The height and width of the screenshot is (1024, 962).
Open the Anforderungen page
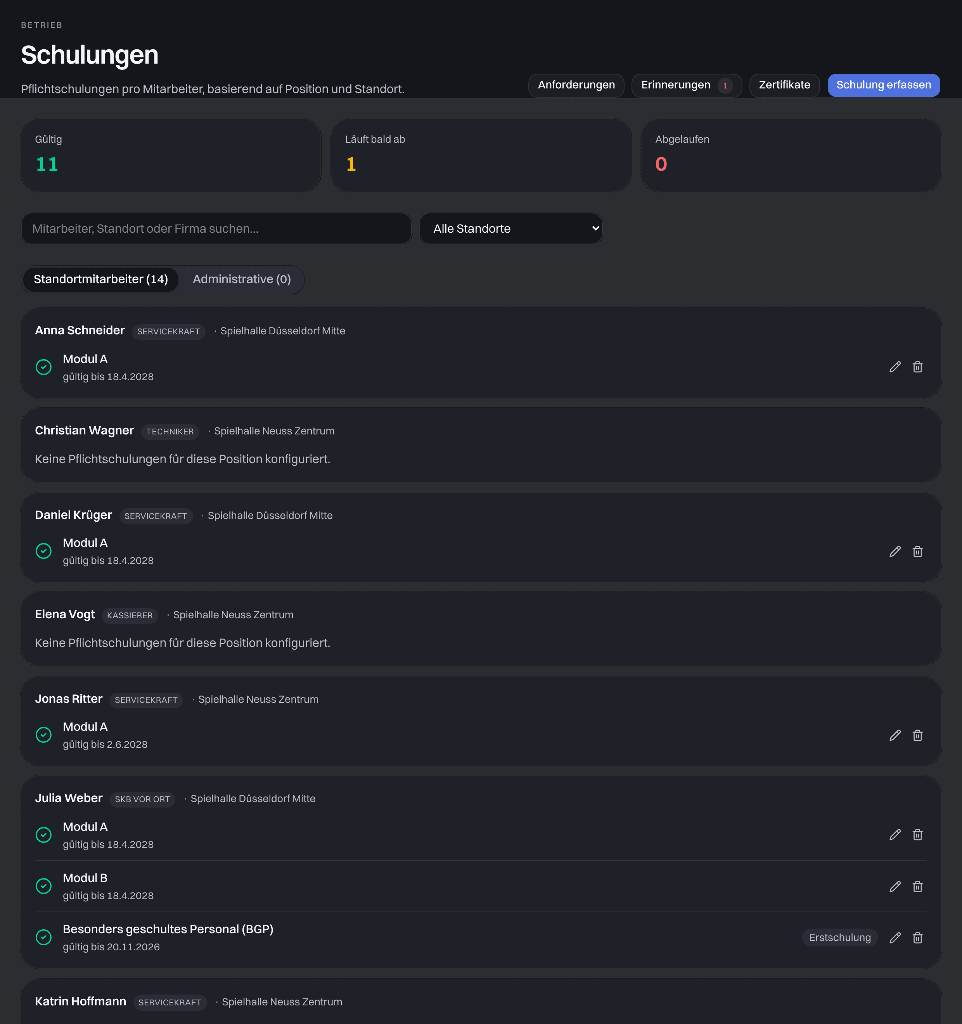(576, 85)
